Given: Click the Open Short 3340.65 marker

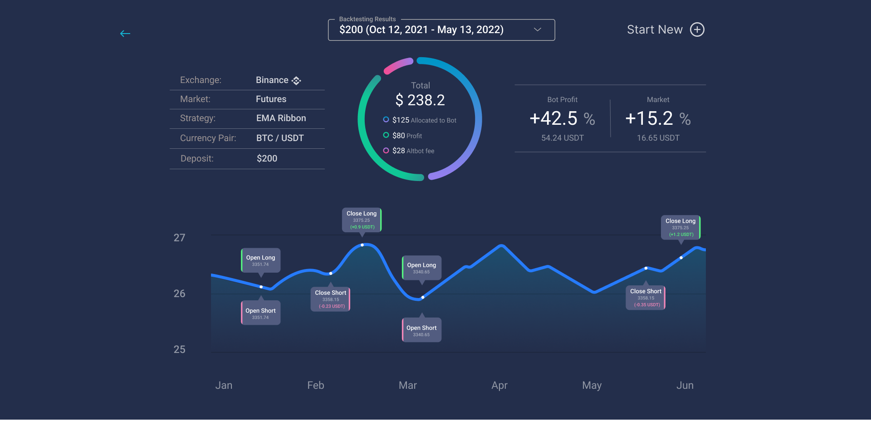Looking at the screenshot, I should [421, 330].
